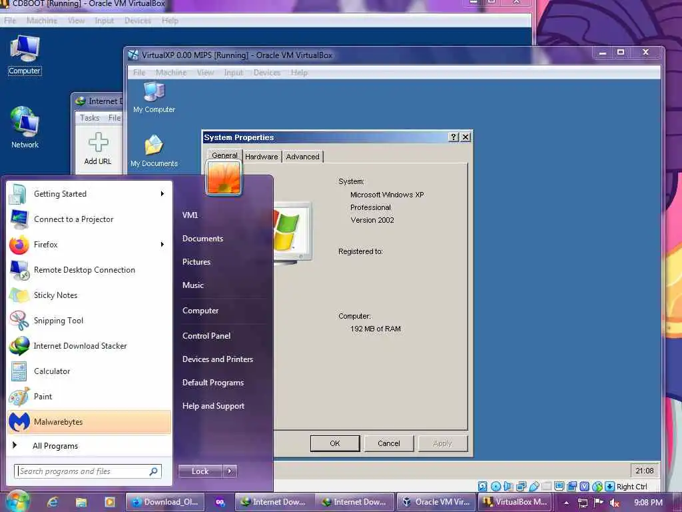Open Machine menu in VirtualXP window
Screen dimensions: 682x512
171,73
